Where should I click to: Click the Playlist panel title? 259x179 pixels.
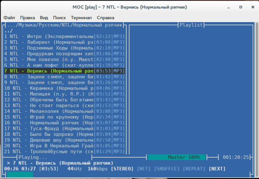click(191, 25)
